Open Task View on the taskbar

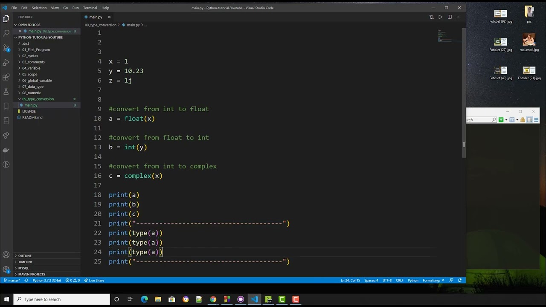tap(130, 299)
